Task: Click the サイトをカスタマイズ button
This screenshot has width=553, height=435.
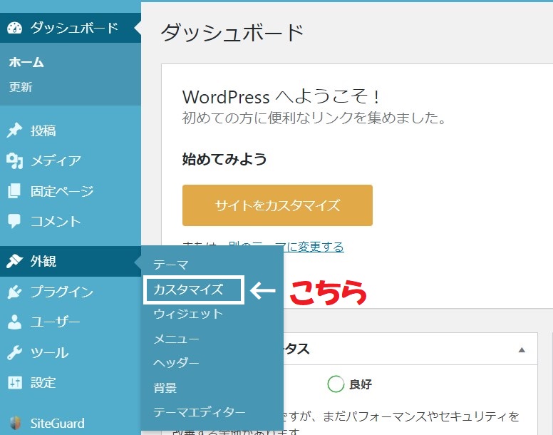Action: pos(277,205)
